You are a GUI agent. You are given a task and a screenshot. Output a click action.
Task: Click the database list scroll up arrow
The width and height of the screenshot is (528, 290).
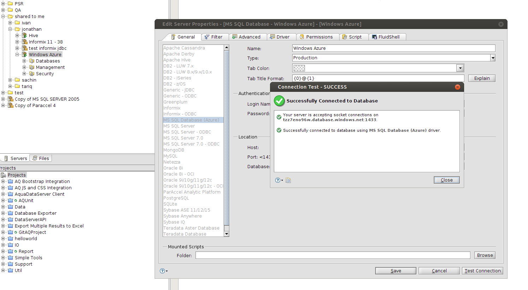click(227, 47)
